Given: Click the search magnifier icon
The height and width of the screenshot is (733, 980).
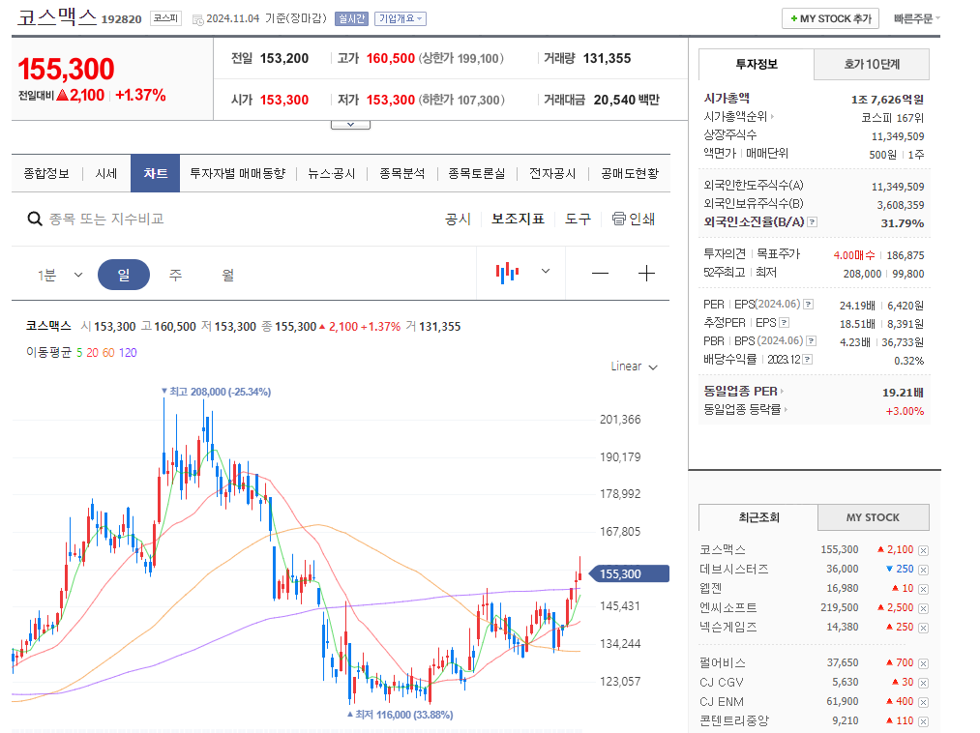Looking at the screenshot, I should tap(35, 219).
